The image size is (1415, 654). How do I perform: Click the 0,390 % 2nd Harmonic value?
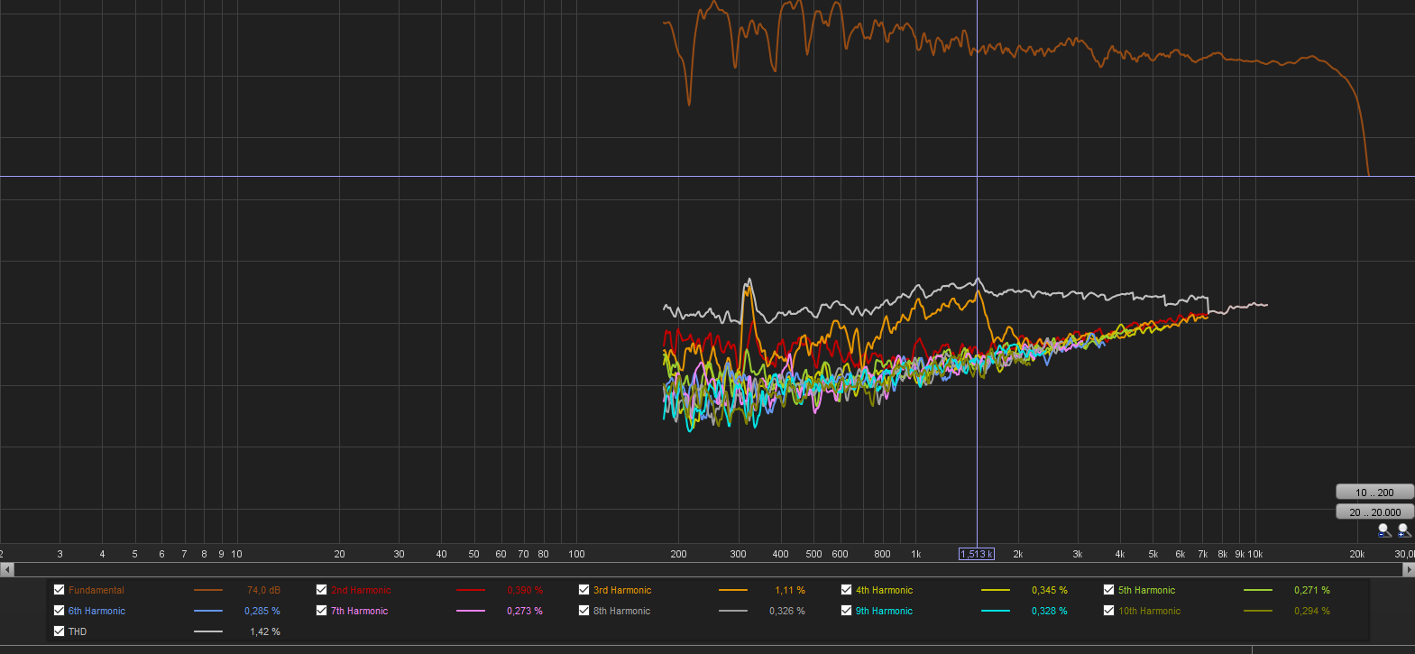(525, 590)
